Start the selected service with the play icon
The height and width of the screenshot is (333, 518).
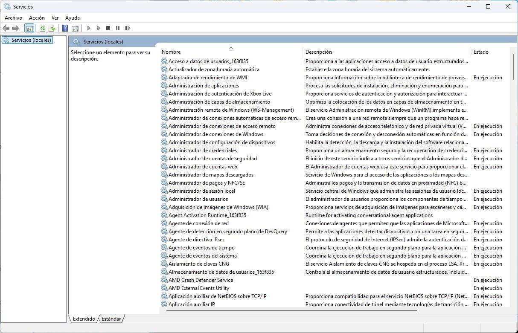point(88,28)
